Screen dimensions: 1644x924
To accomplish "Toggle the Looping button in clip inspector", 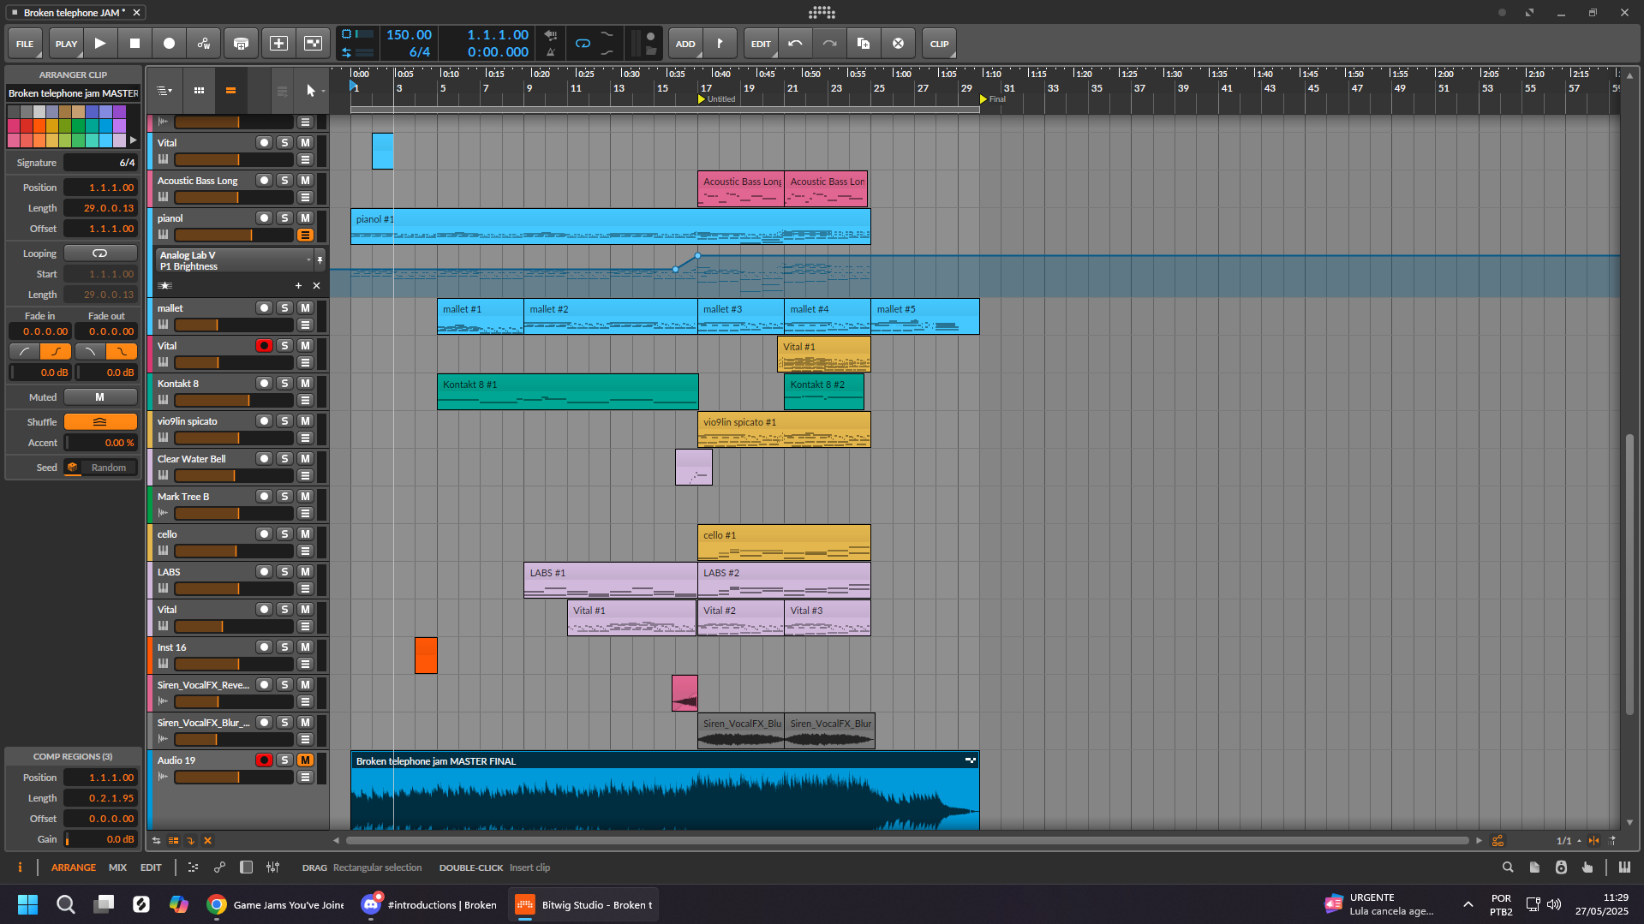I will pos(100,253).
